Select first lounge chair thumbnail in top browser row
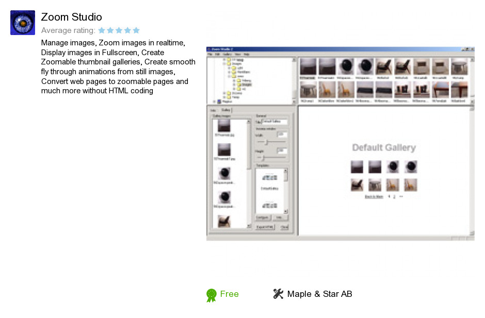 point(384,66)
